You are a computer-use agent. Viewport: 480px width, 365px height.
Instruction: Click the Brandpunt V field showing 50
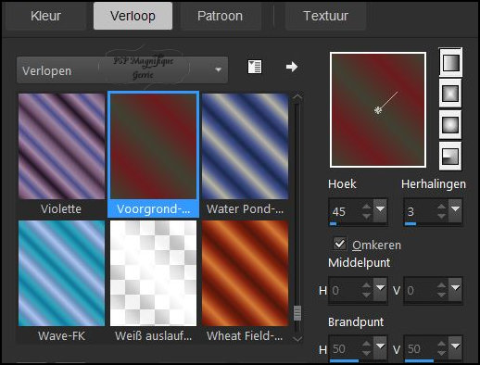coord(420,348)
